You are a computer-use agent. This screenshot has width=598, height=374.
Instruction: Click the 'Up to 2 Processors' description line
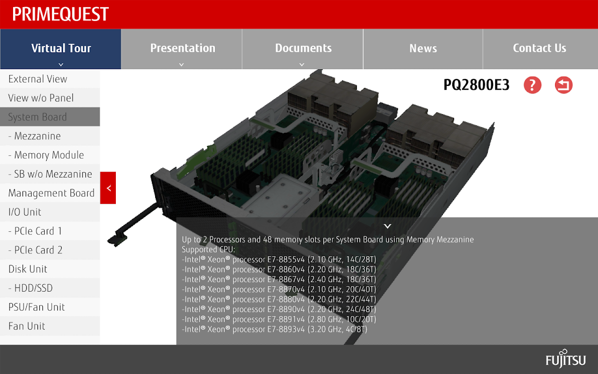[328, 239]
